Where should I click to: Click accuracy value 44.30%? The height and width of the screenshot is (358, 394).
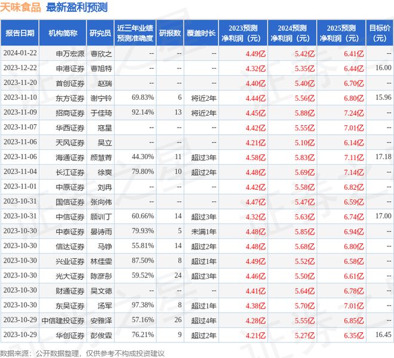[143, 157]
